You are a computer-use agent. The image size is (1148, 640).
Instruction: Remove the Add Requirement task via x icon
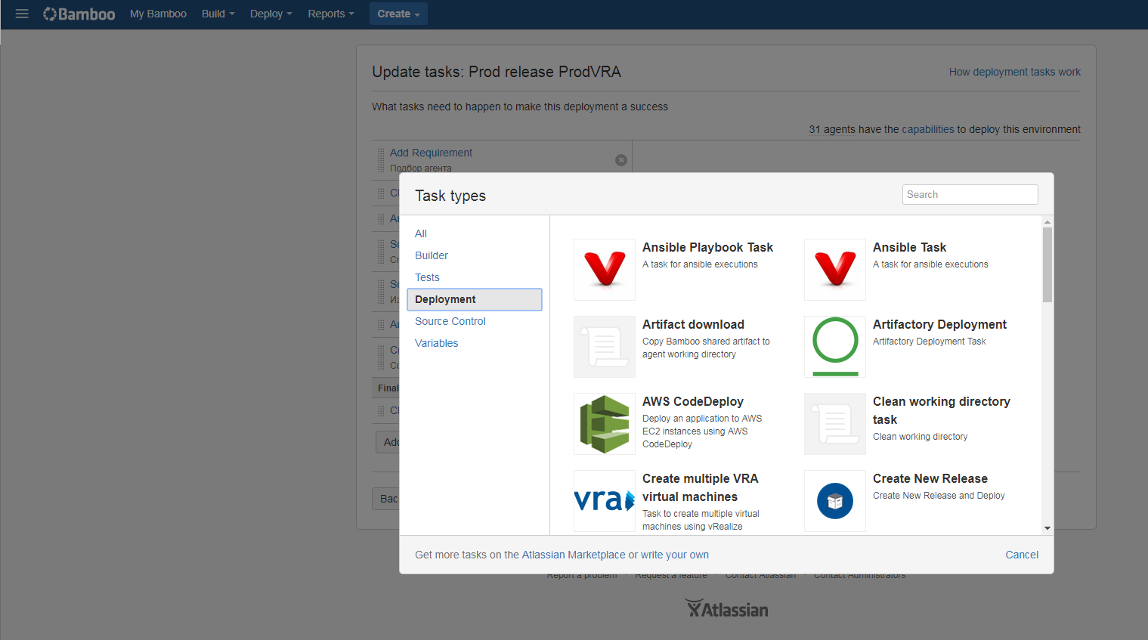click(x=621, y=160)
